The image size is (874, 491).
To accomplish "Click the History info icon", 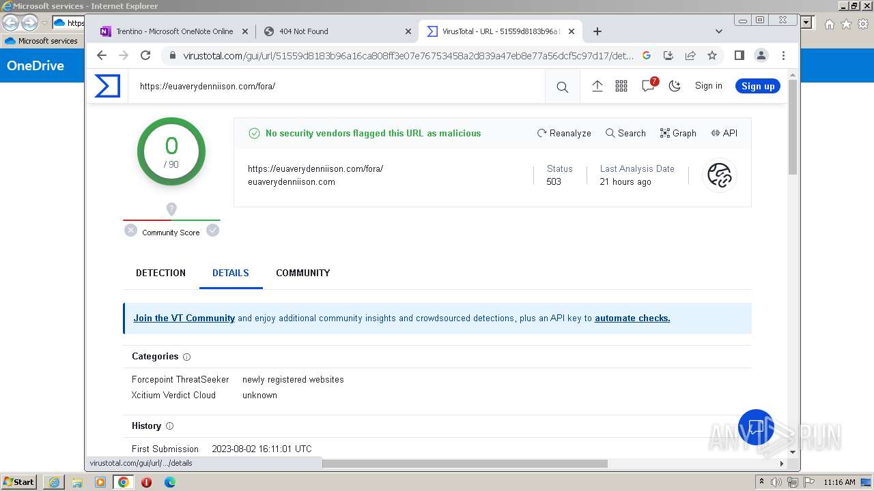I will coord(170,426).
